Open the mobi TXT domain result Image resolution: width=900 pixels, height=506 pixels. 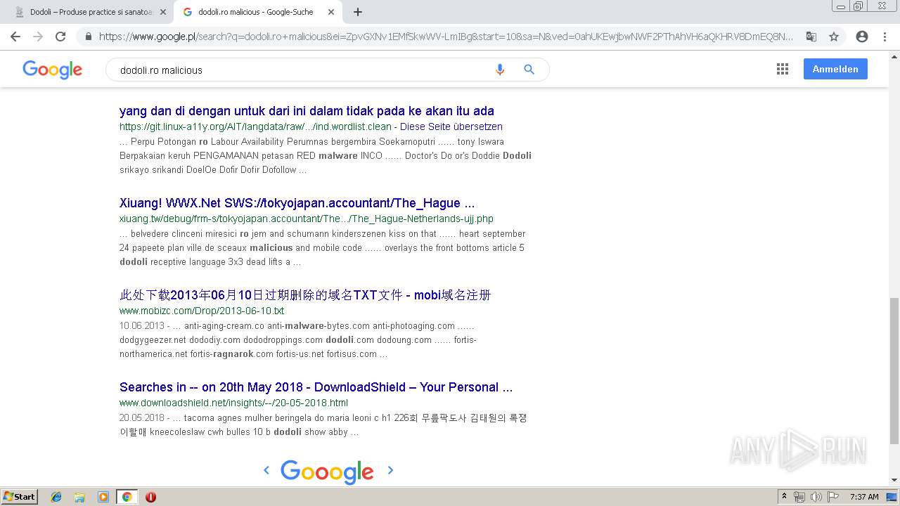coord(305,295)
